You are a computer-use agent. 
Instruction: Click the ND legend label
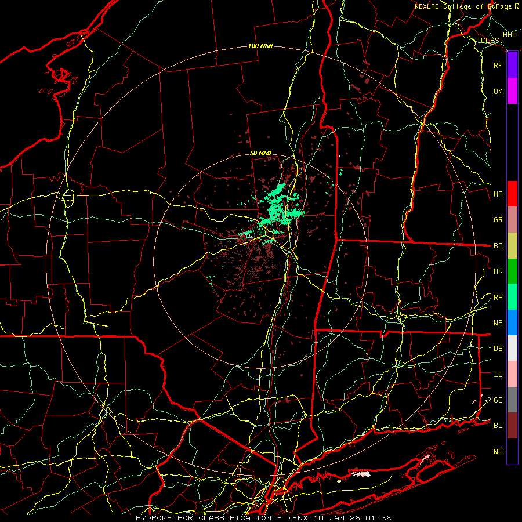(x=498, y=451)
